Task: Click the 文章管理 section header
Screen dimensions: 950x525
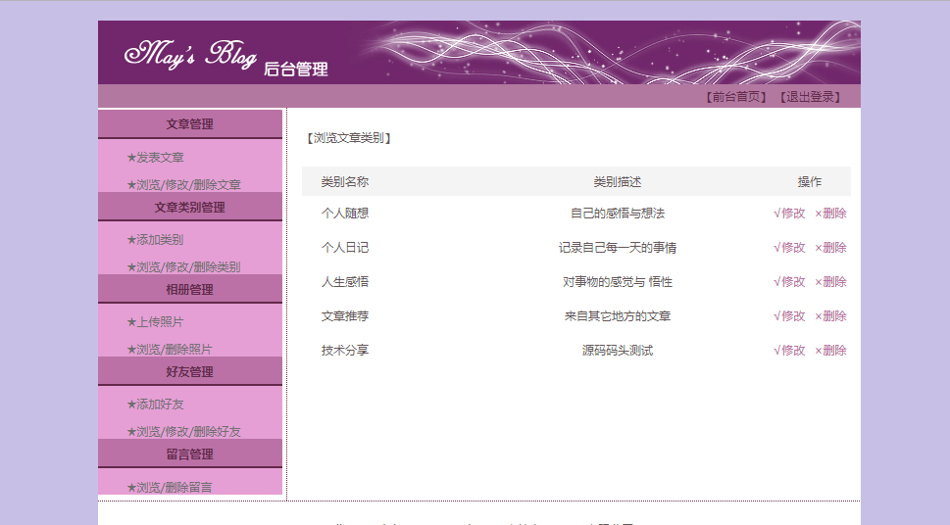Action: 189,124
